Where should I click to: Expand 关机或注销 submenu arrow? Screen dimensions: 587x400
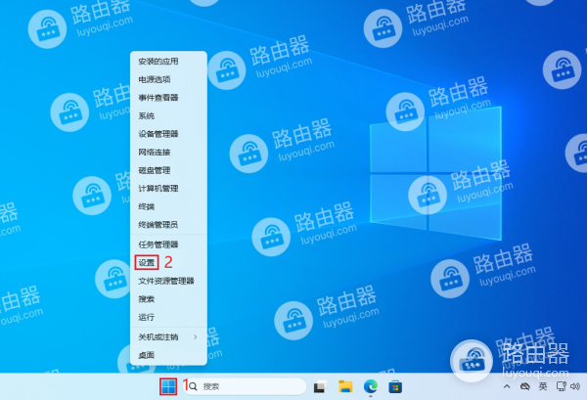tap(195, 337)
